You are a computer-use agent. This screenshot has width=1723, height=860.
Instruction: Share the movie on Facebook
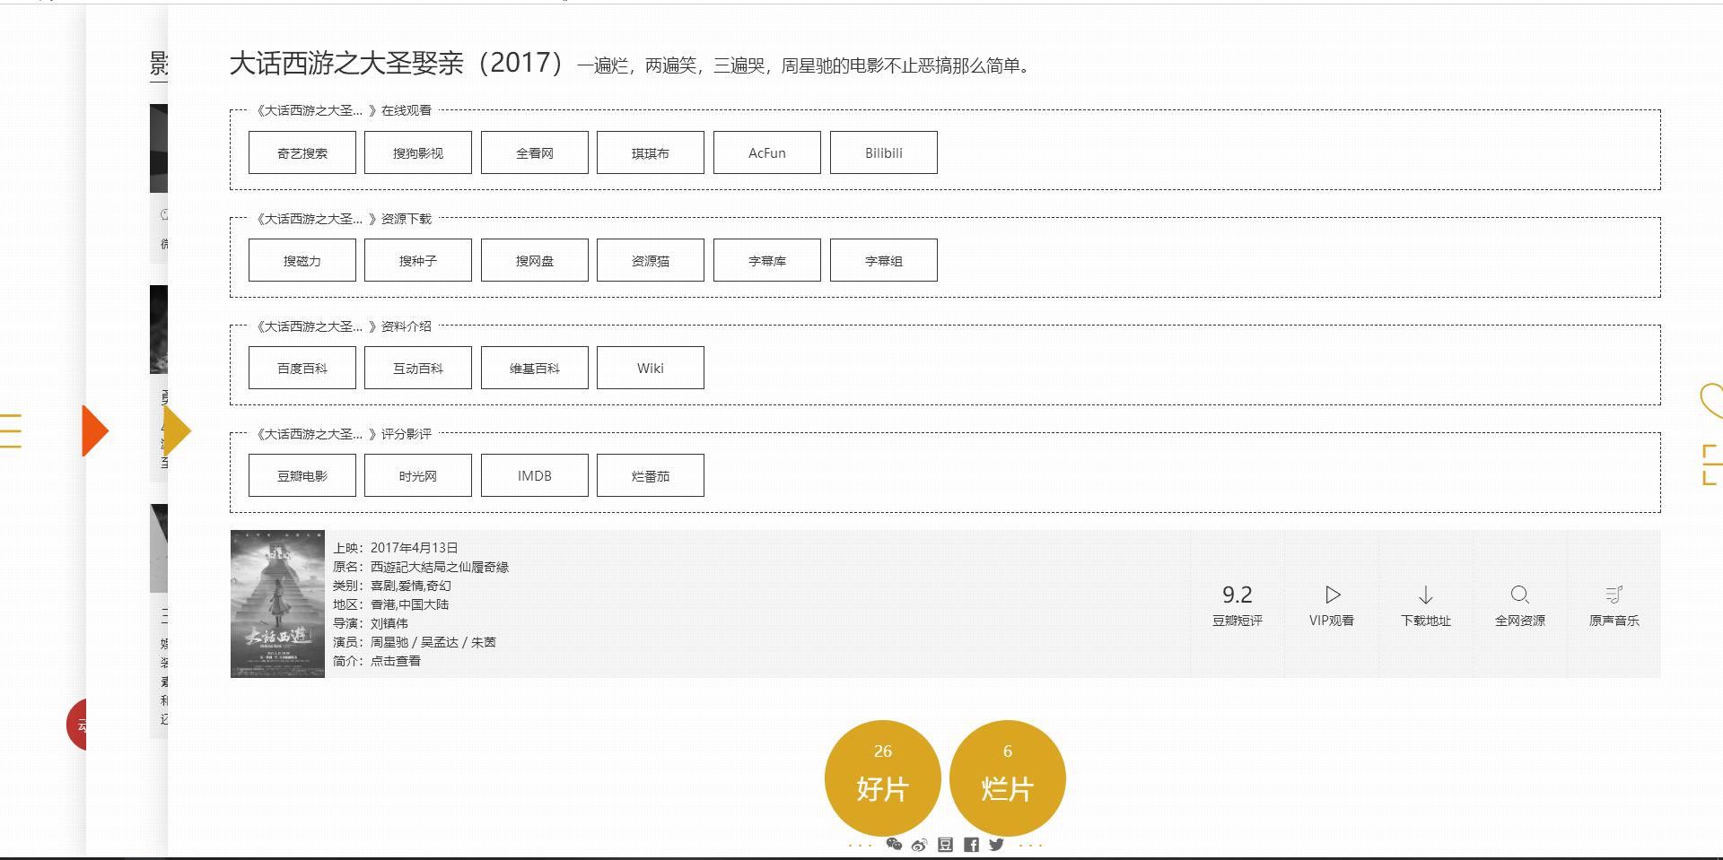[x=970, y=845]
